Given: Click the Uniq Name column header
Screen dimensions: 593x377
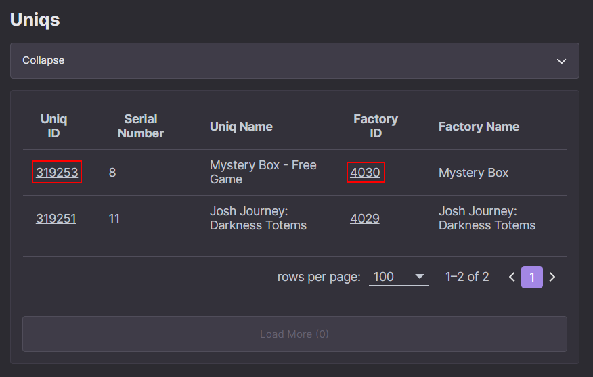Looking at the screenshot, I should 241,127.
